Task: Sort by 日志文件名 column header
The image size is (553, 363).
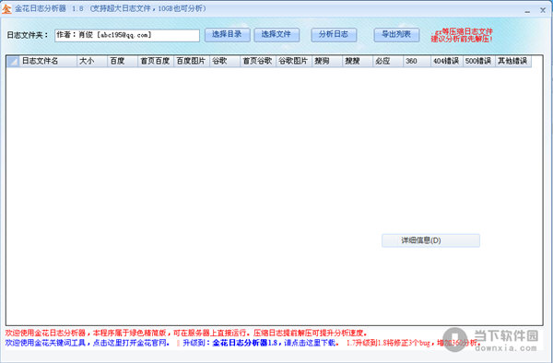Action: click(x=48, y=61)
